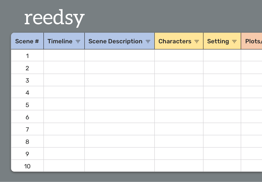The height and width of the screenshot is (182, 262).
Task: Click the Timeline column filter icon
Action: (x=78, y=41)
